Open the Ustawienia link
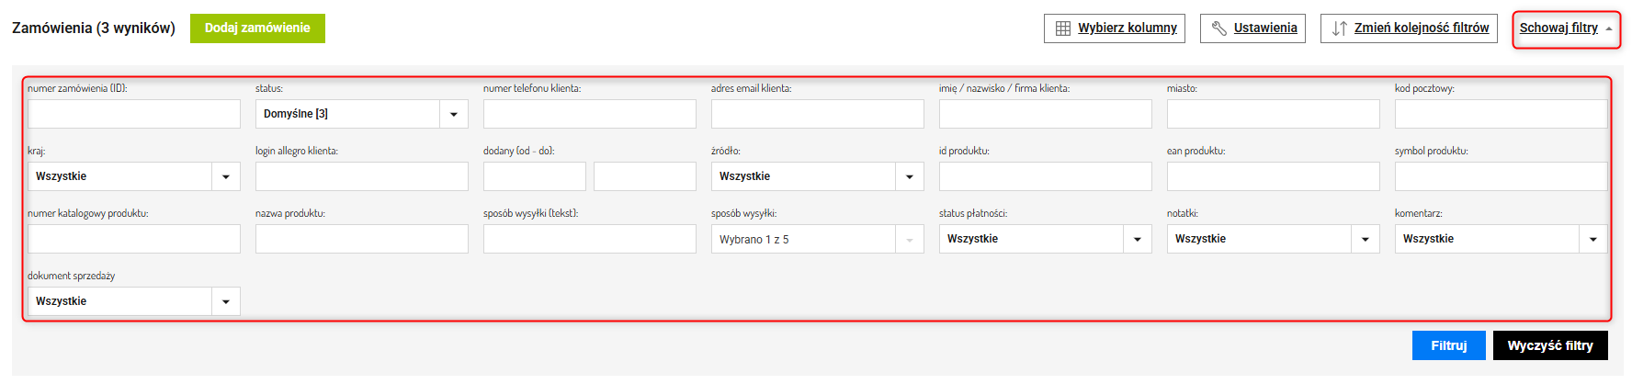 click(1265, 28)
